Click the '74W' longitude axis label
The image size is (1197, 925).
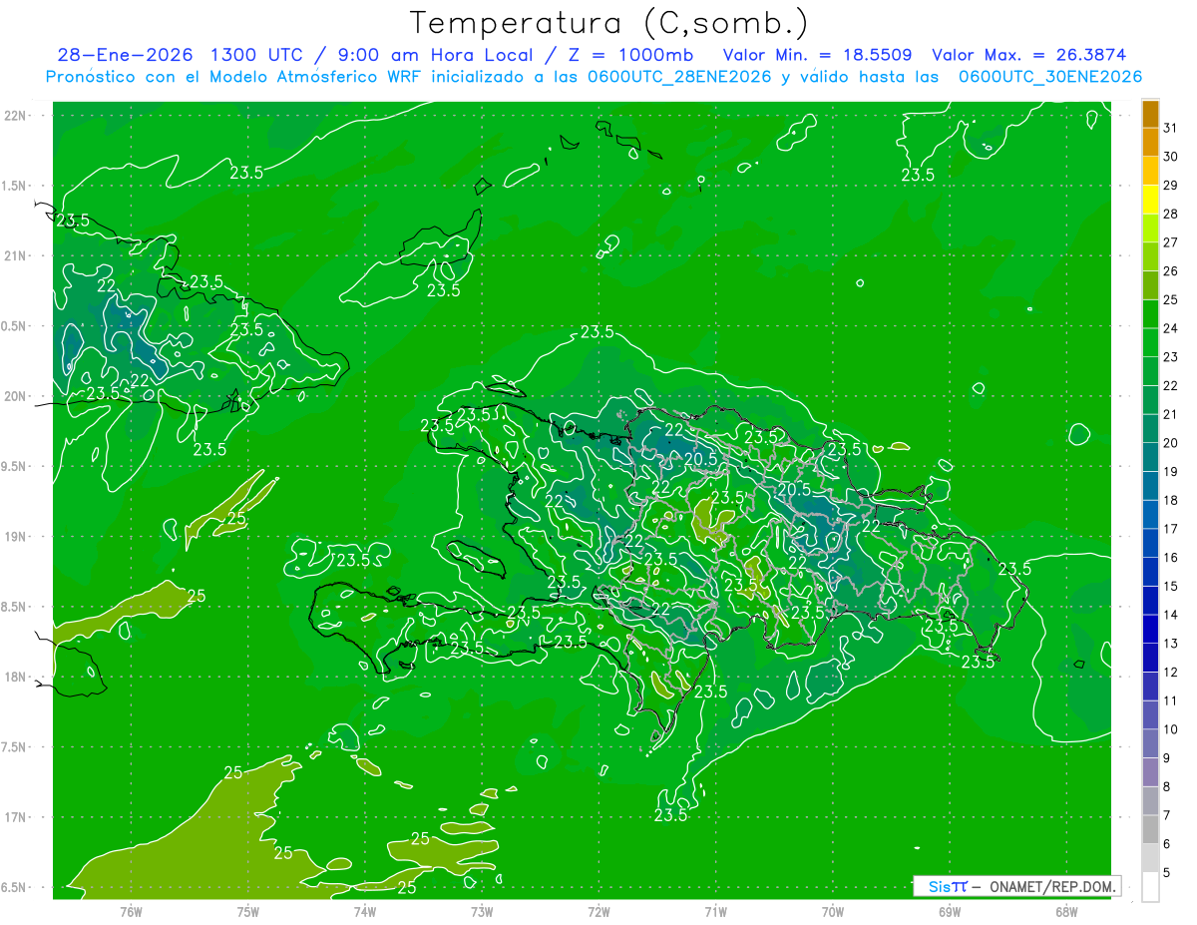(x=365, y=912)
